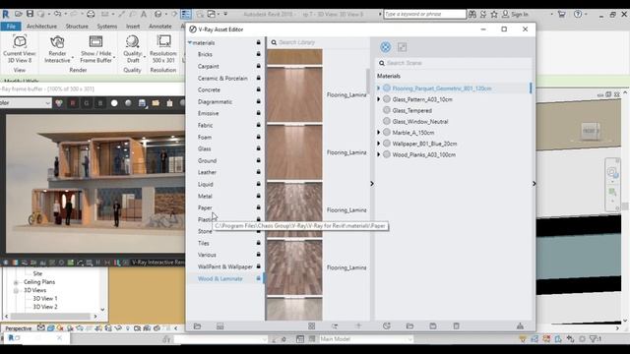The width and height of the screenshot is (630, 354).
Task: Open the shopping cart icon in title bar
Action: point(561,14)
